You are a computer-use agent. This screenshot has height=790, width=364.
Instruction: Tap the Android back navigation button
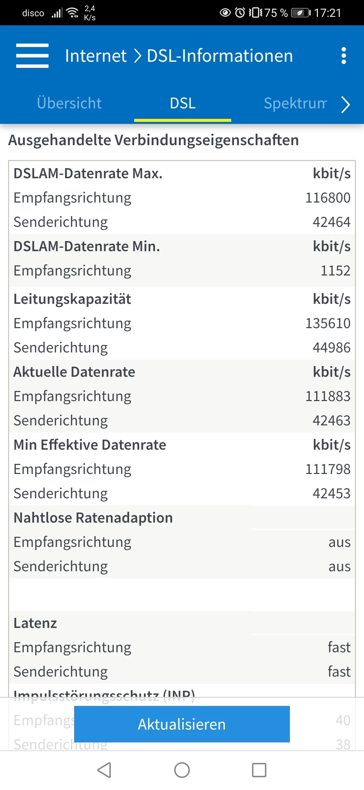(x=104, y=770)
